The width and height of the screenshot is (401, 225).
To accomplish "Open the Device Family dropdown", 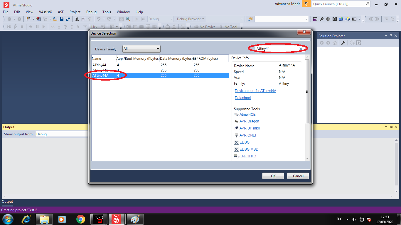I will 141,49.
